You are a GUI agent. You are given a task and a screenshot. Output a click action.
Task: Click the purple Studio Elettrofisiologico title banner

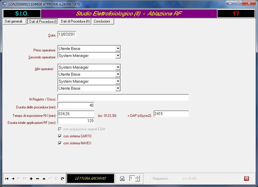[129, 13]
